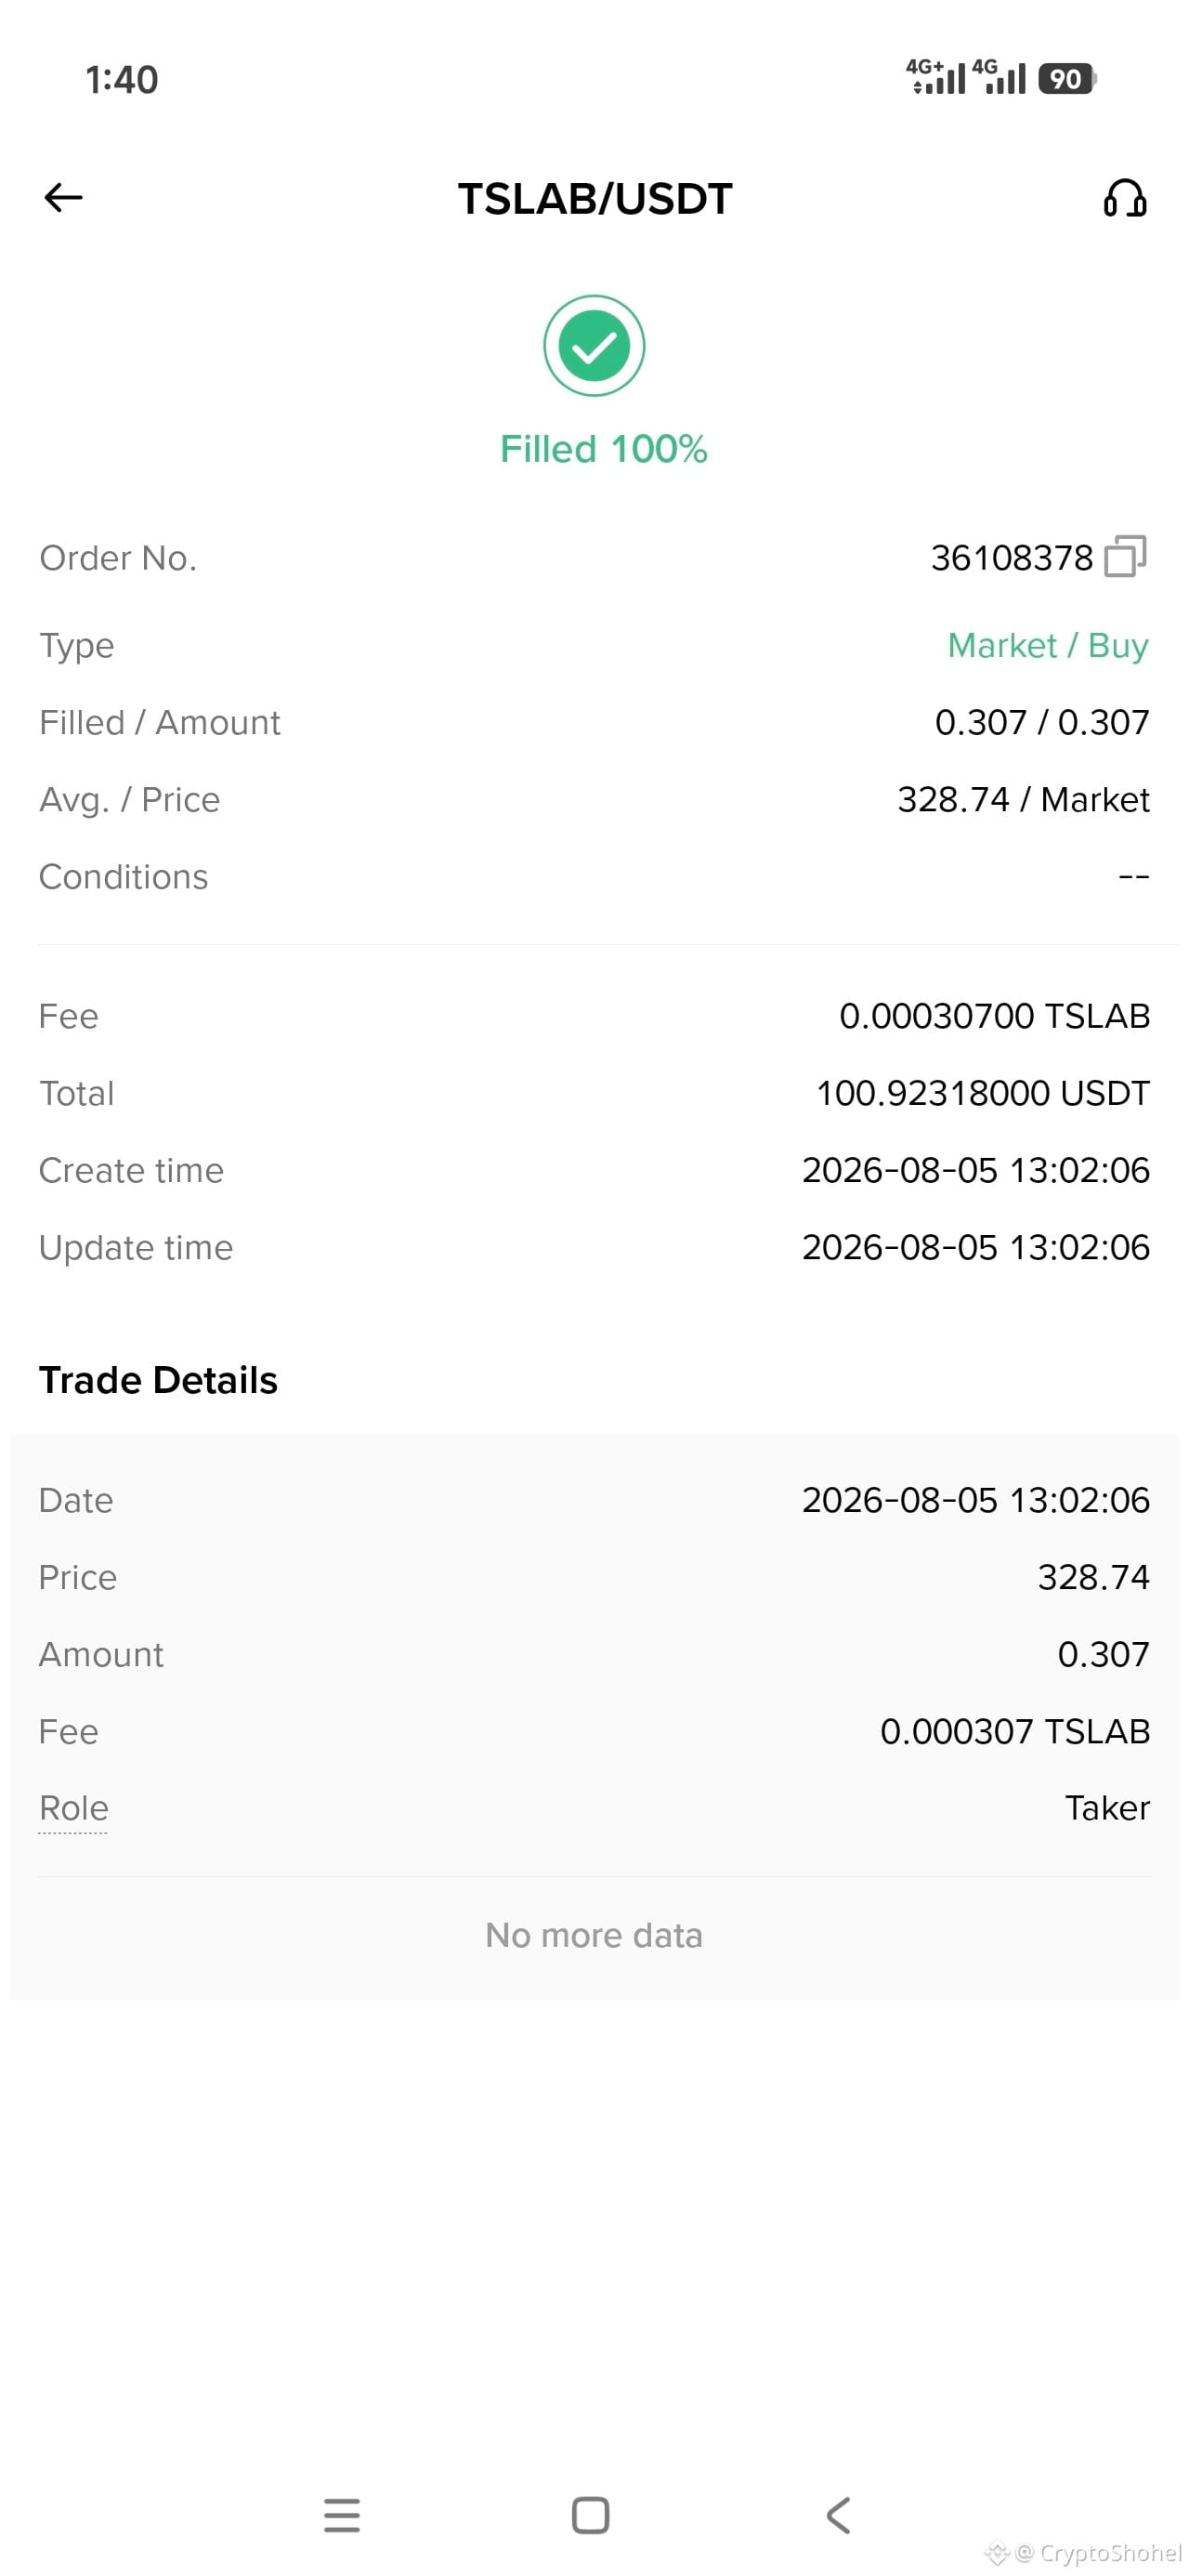
Task: Tap the Role label with dotted underline
Action: pyautogui.click(x=73, y=1808)
